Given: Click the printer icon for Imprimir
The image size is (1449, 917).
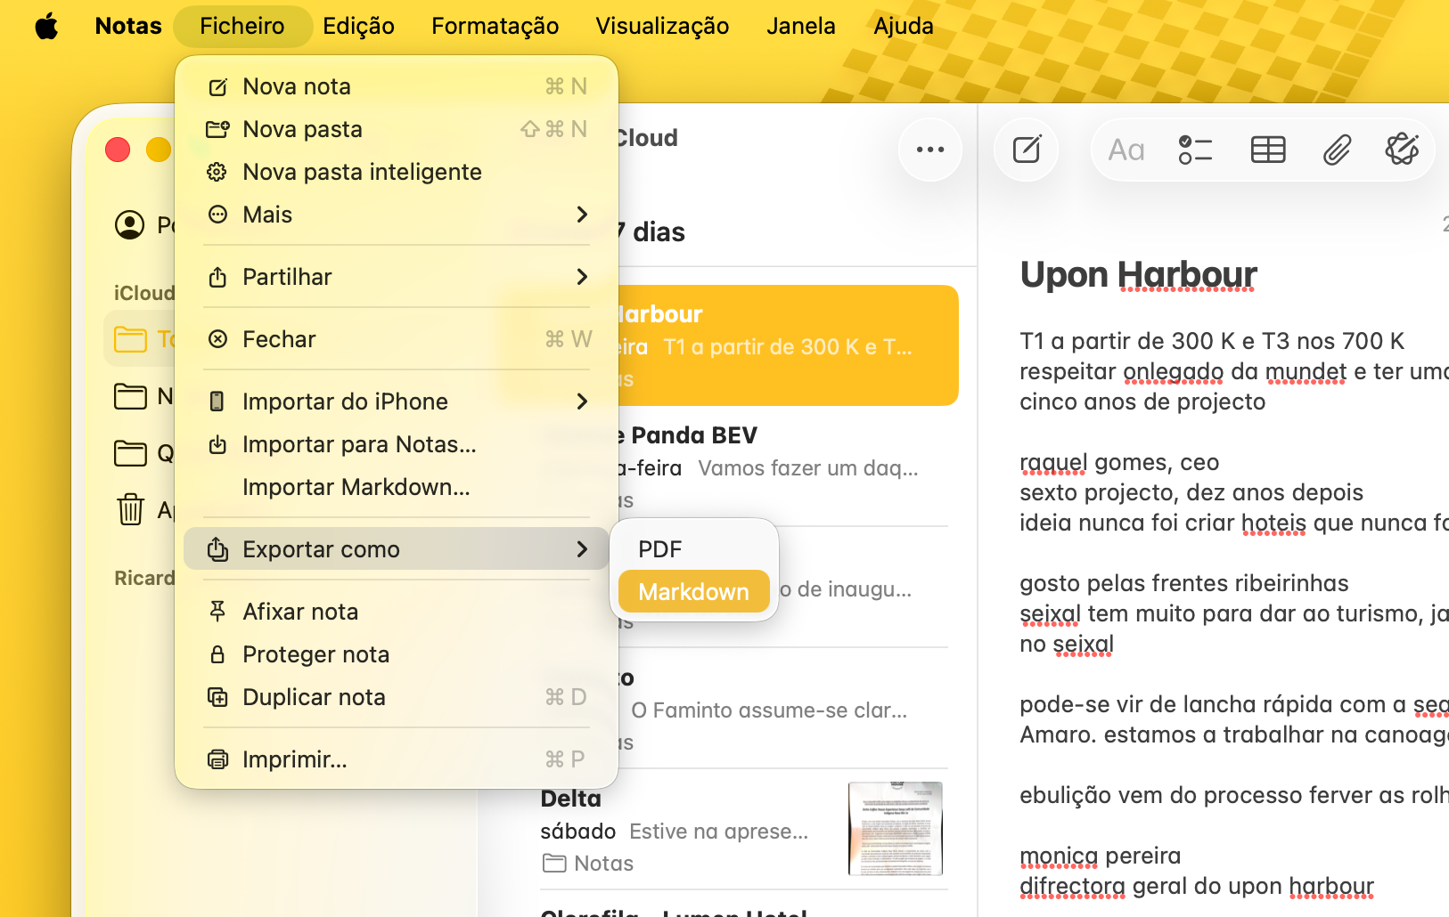Looking at the screenshot, I should (x=217, y=759).
